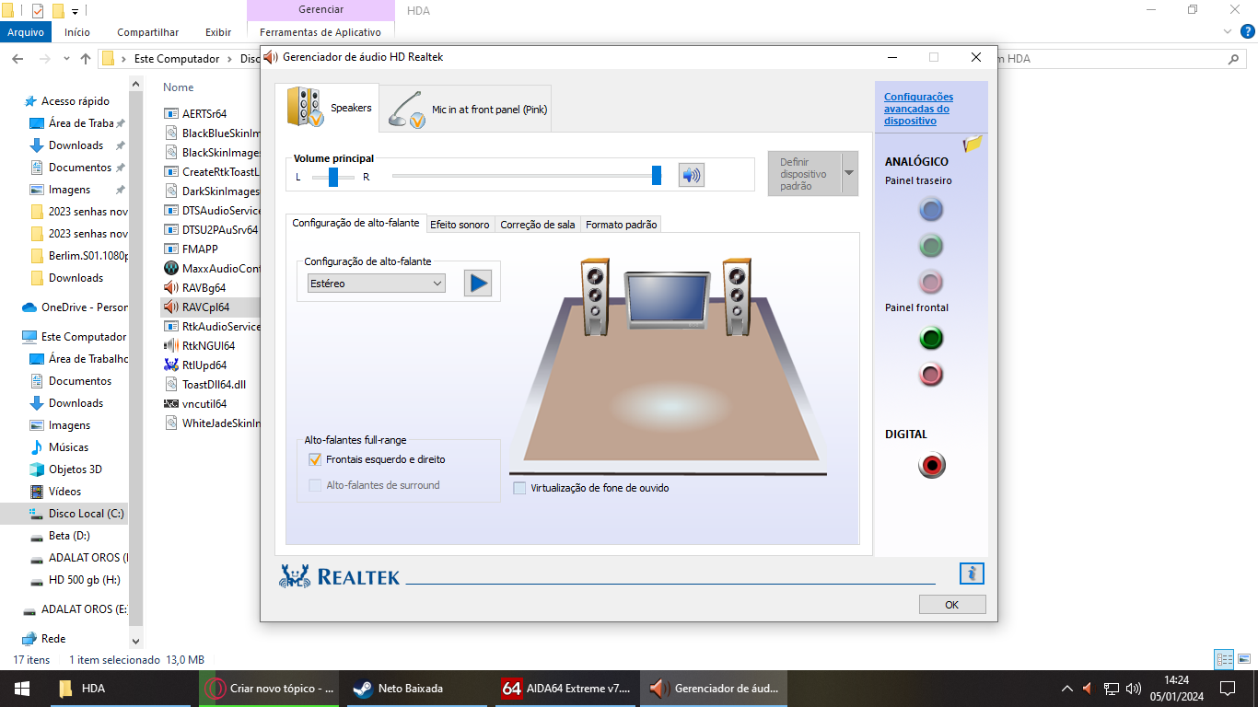The width and height of the screenshot is (1258, 707).
Task: Click the green front panel jack
Action: pyautogui.click(x=931, y=338)
